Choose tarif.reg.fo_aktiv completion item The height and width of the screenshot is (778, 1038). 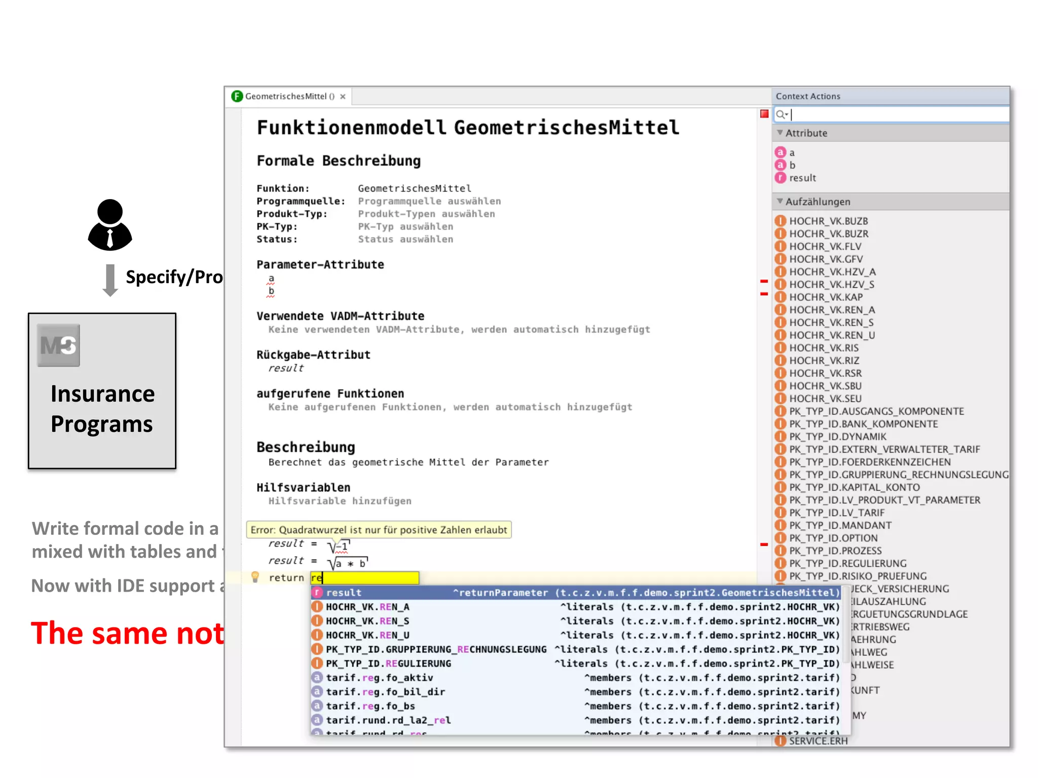[576, 678]
